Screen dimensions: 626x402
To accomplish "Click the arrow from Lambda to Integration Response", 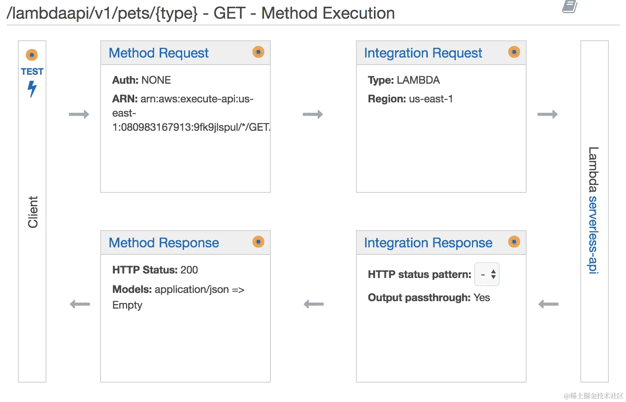I will (548, 304).
